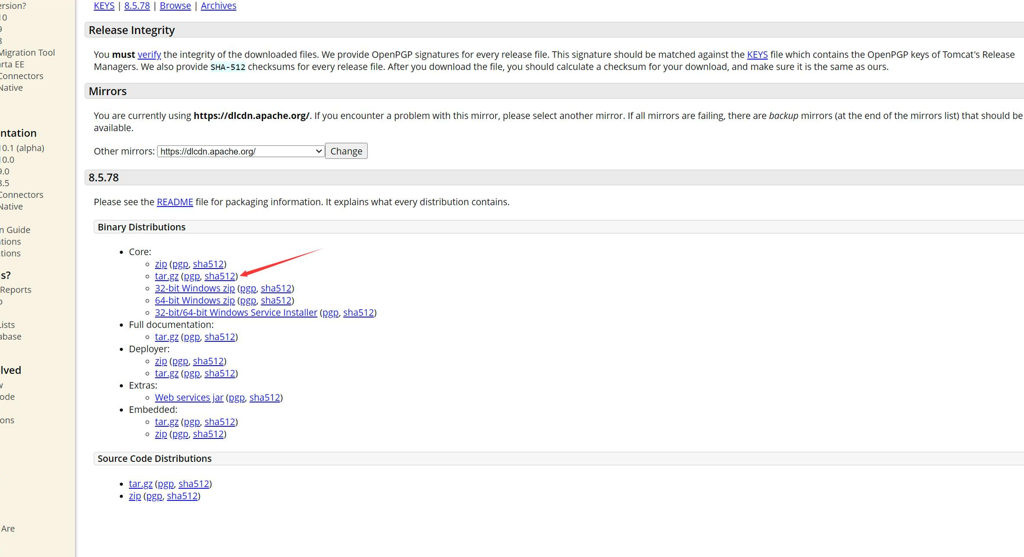Download the 32-bit/64-bit Windows Service Installer
The width and height of the screenshot is (1024, 557).
tap(236, 313)
